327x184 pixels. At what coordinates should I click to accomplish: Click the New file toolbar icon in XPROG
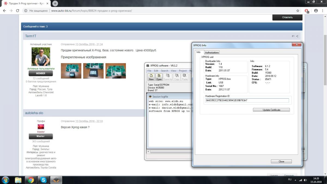pyautogui.click(x=151, y=77)
